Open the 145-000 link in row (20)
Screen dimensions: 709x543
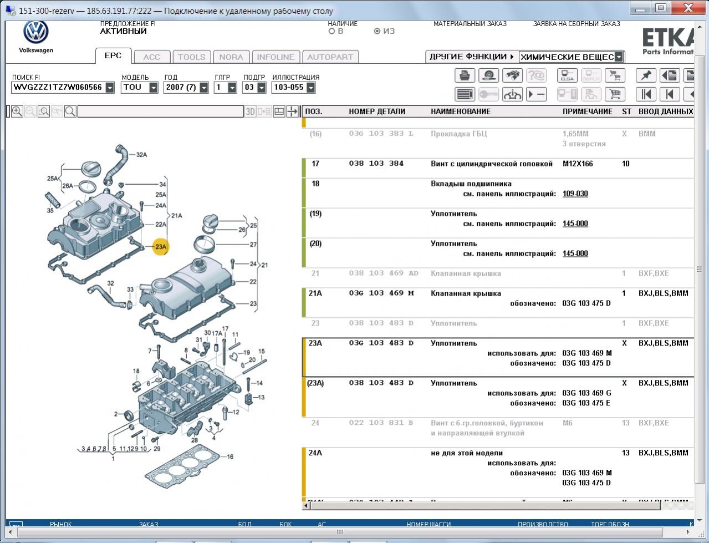coord(575,253)
